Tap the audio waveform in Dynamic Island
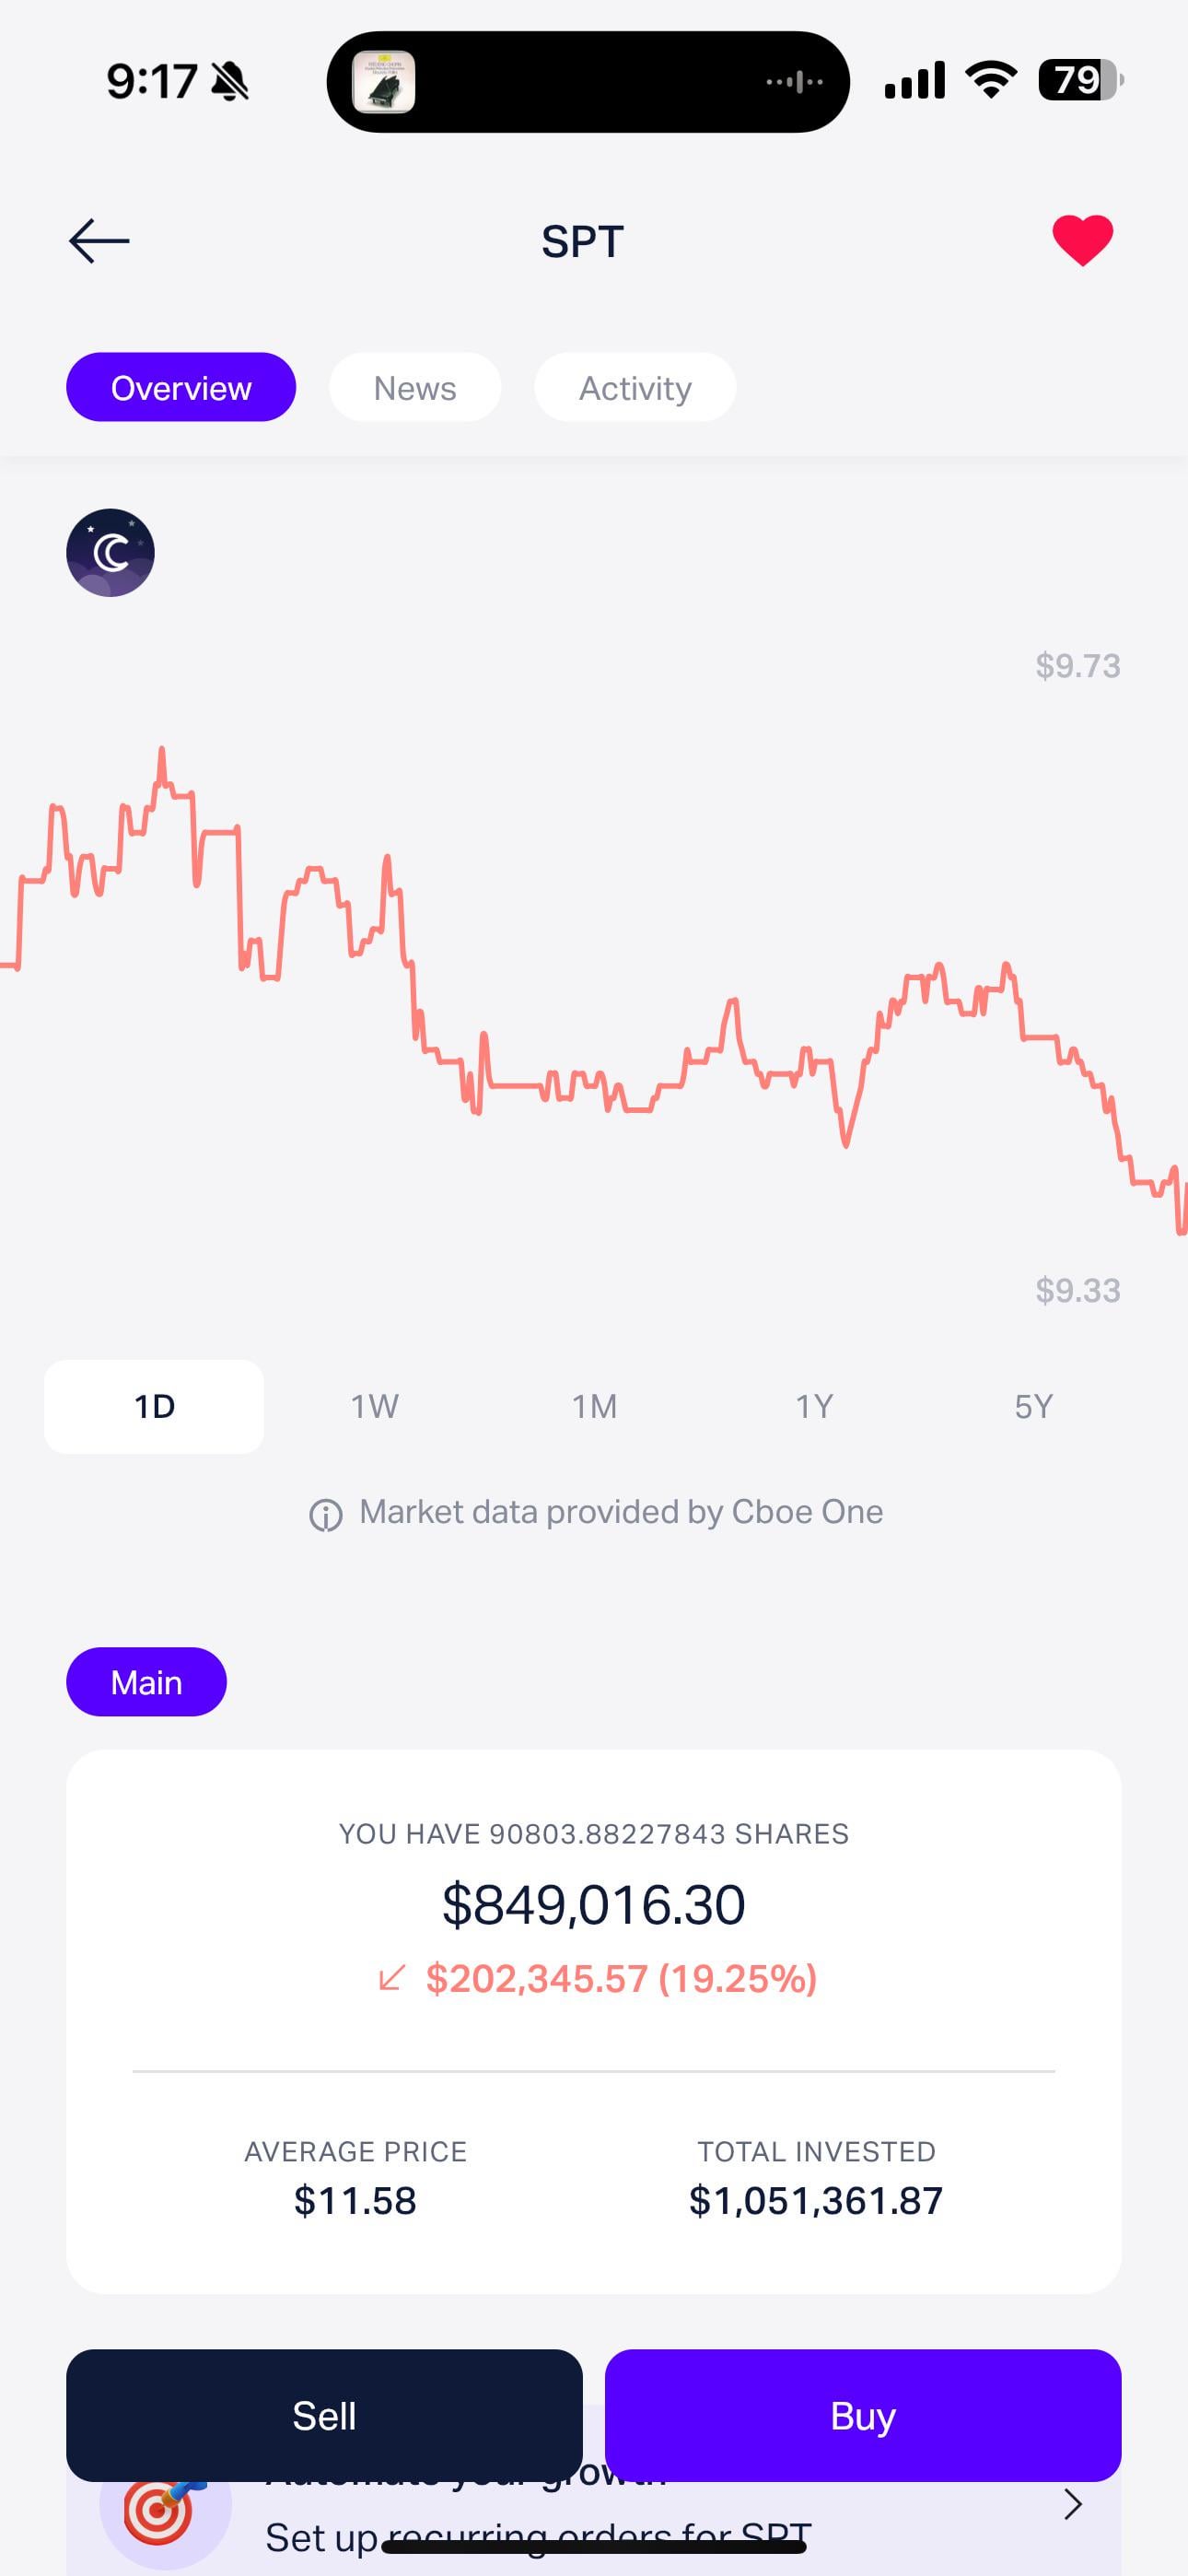This screenshot has height=2576, width=1188. [795, 82]
